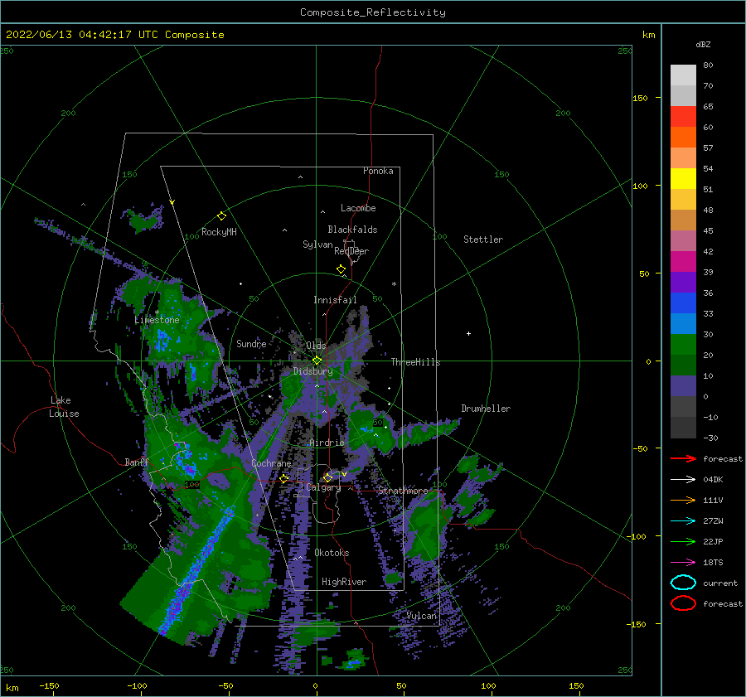This screenshot has width=746, height=697.
Task: Click the Calgary city label
Action: [x=323, y=487]
